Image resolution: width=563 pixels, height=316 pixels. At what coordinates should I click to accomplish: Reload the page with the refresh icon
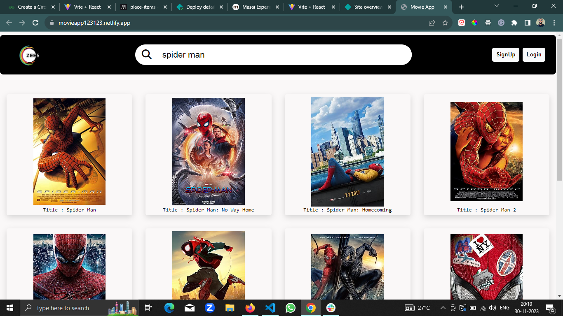point(35,23)
